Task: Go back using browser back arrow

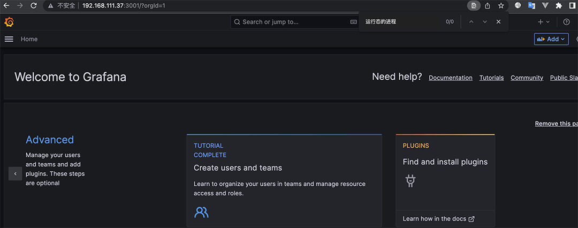Action: pos(6,5)
